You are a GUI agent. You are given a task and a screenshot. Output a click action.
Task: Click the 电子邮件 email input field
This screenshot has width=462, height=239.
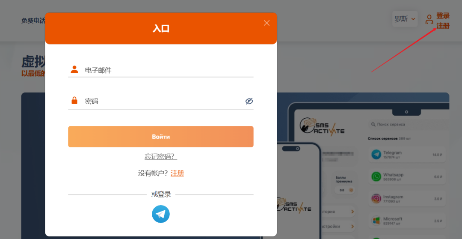coord(160,70)
